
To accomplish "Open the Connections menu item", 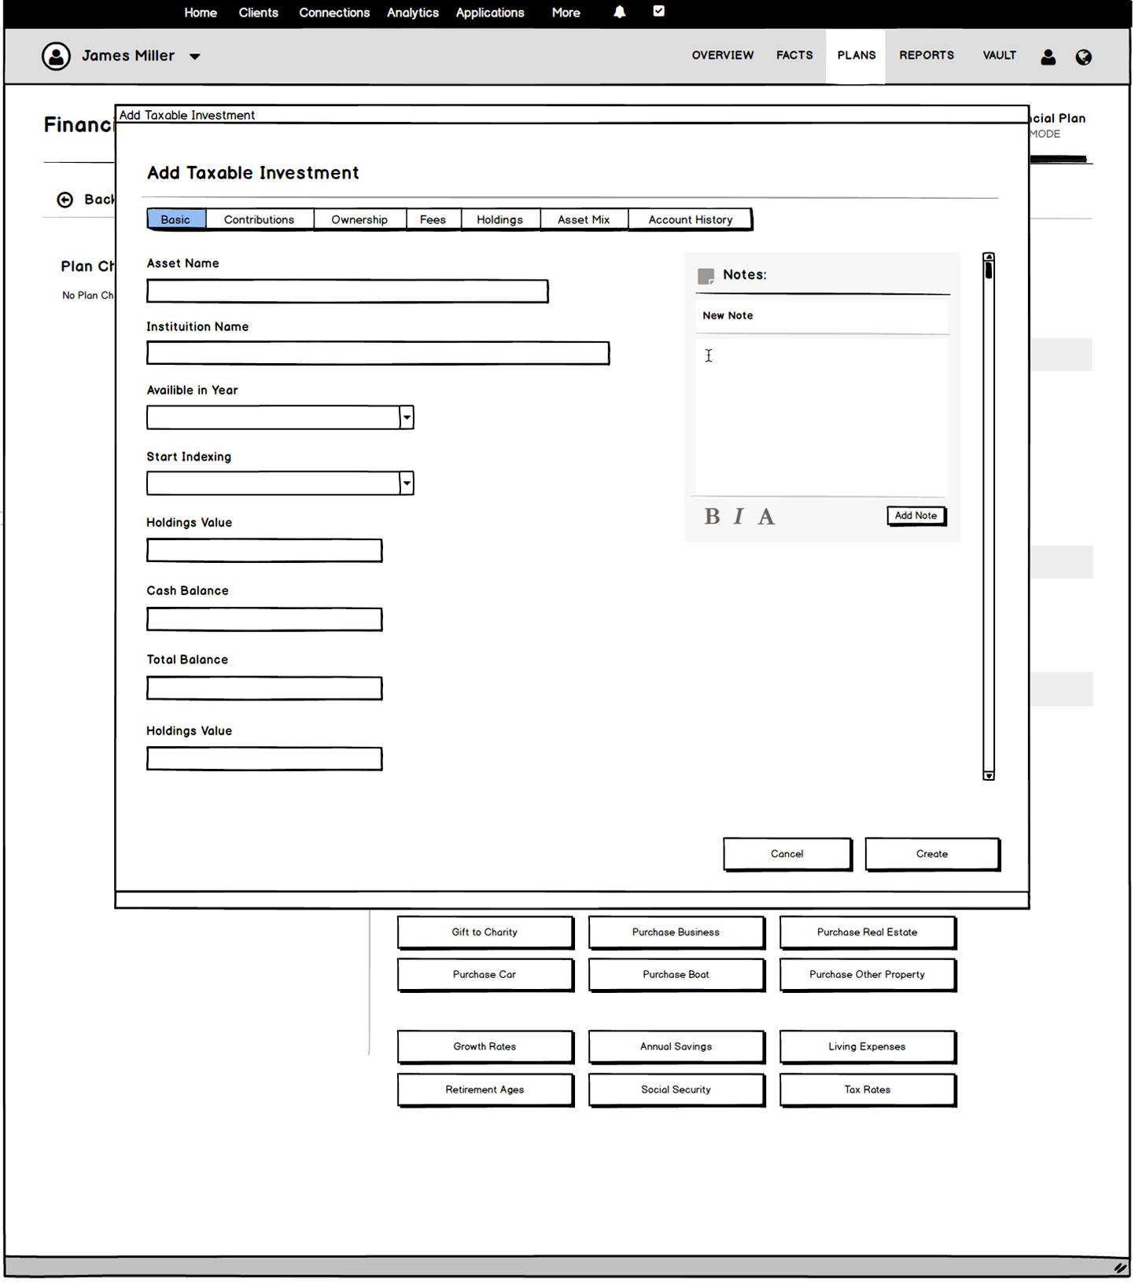I will tap(334, 13).
